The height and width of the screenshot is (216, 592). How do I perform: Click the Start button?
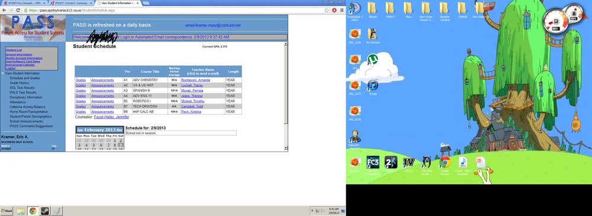pyautogui.click(x=7, y=211)
